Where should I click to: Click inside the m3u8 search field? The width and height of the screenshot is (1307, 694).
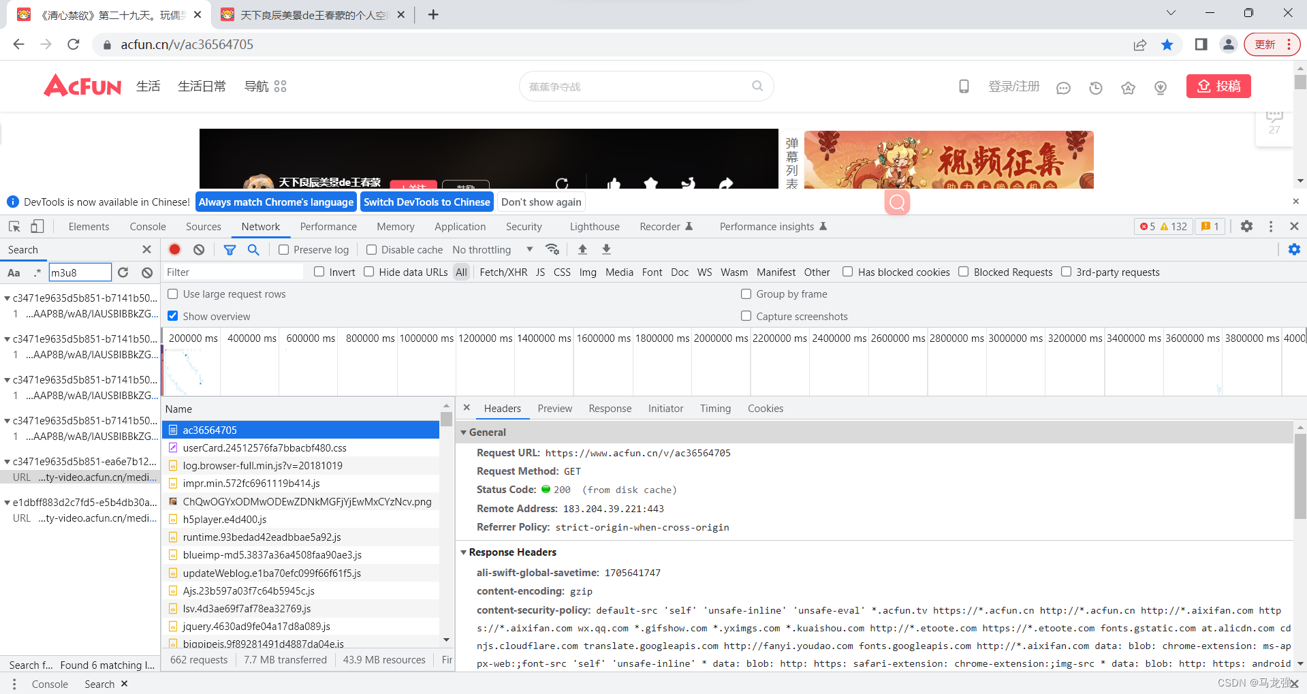80,272
